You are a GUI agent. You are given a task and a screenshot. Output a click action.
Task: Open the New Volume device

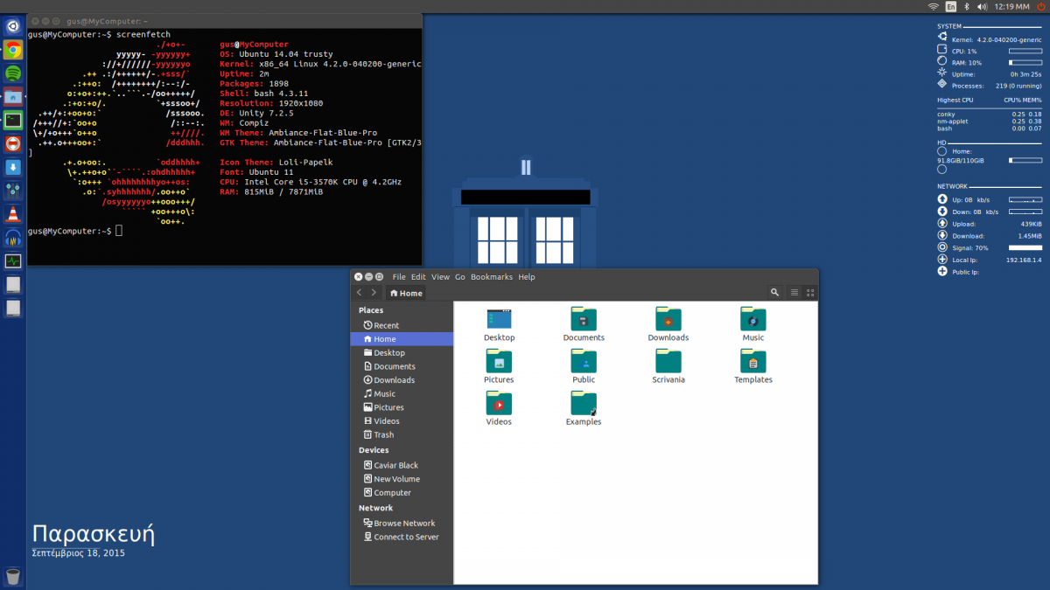[402, 479]
